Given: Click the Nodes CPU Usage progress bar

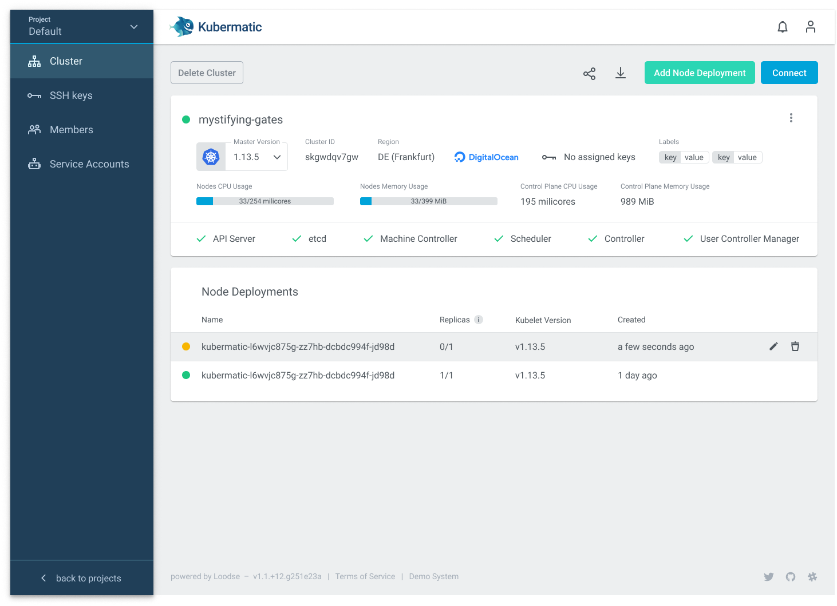Looking at the screenshot, I should [x=264, y=201].
